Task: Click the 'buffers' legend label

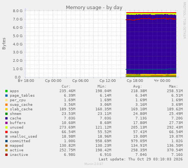Action: [18, 123]
